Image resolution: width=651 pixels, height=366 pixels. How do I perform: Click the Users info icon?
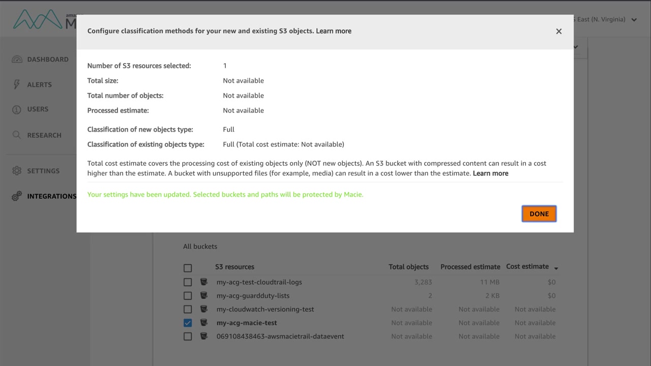click(17, 109)
